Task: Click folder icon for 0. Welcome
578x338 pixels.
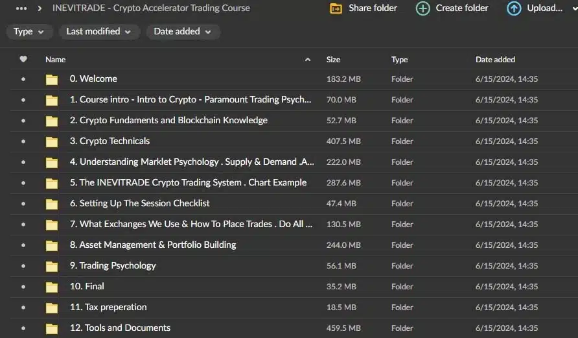Action: [52, 79]
